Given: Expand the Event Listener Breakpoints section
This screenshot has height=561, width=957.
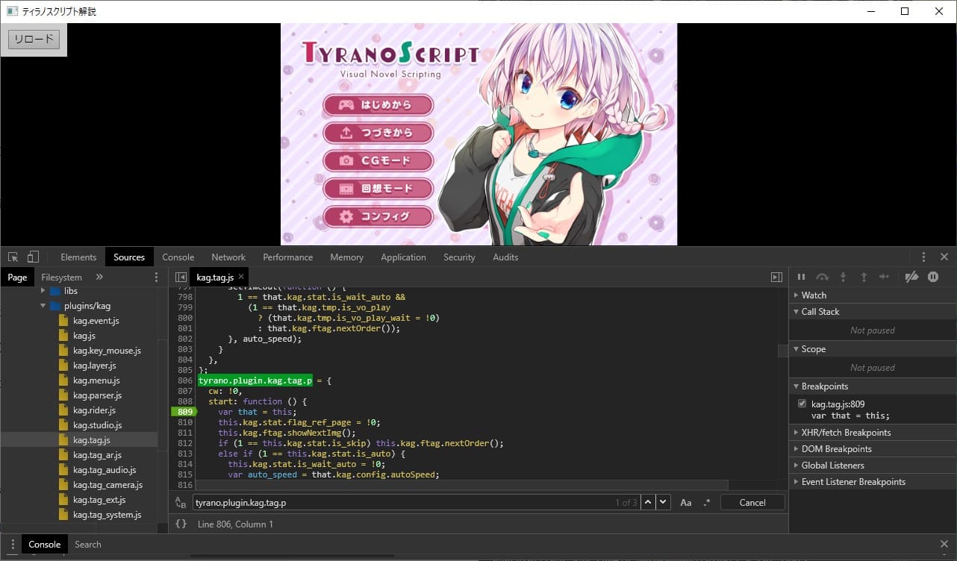Looking at the screenshot, I should pyautogui.click(x=853, y=482).
